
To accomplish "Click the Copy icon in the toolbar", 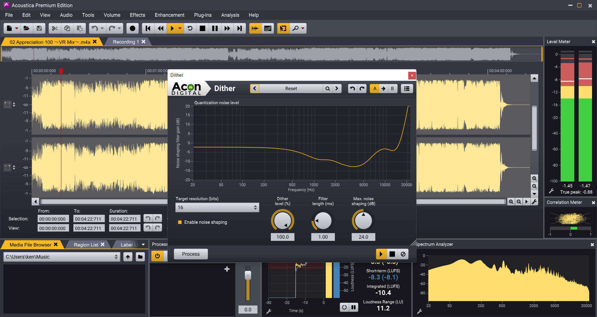I will pyautogui.click(x=67, y=28).
